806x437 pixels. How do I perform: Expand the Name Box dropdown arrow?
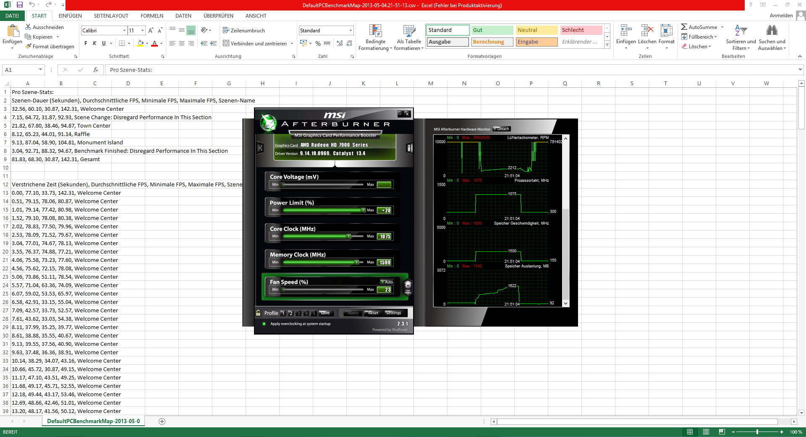40,70
